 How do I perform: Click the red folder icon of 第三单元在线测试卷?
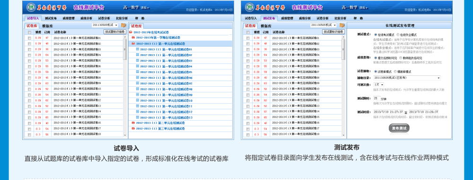133,129
